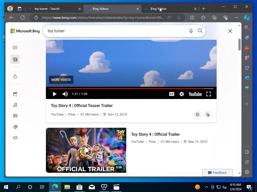Open sidebar Drop paper plane icon
The height and width of the screenshot is (192, 257).
click(247, 88)
